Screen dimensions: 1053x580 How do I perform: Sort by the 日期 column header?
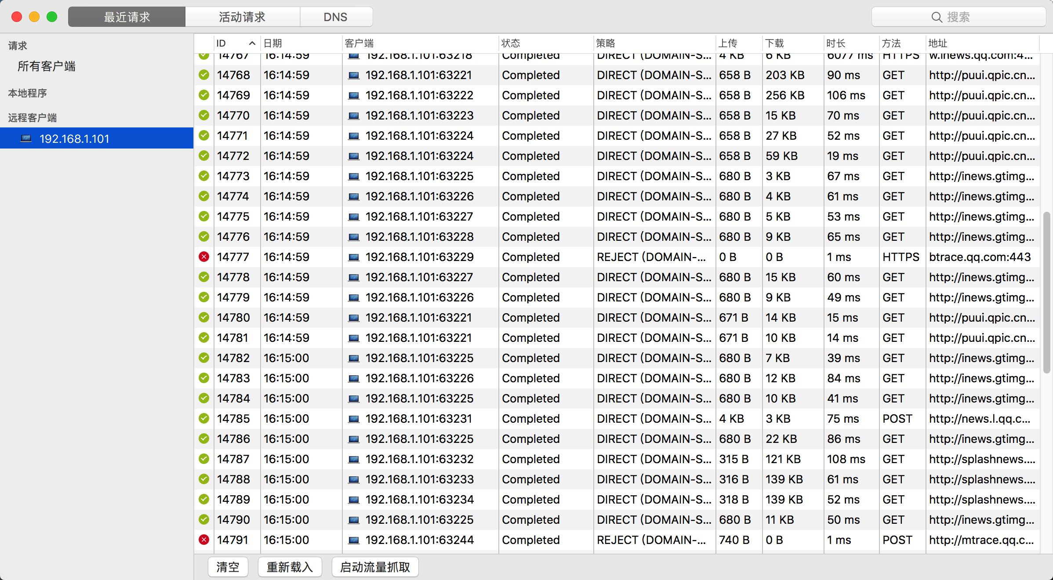pos(272,43)
